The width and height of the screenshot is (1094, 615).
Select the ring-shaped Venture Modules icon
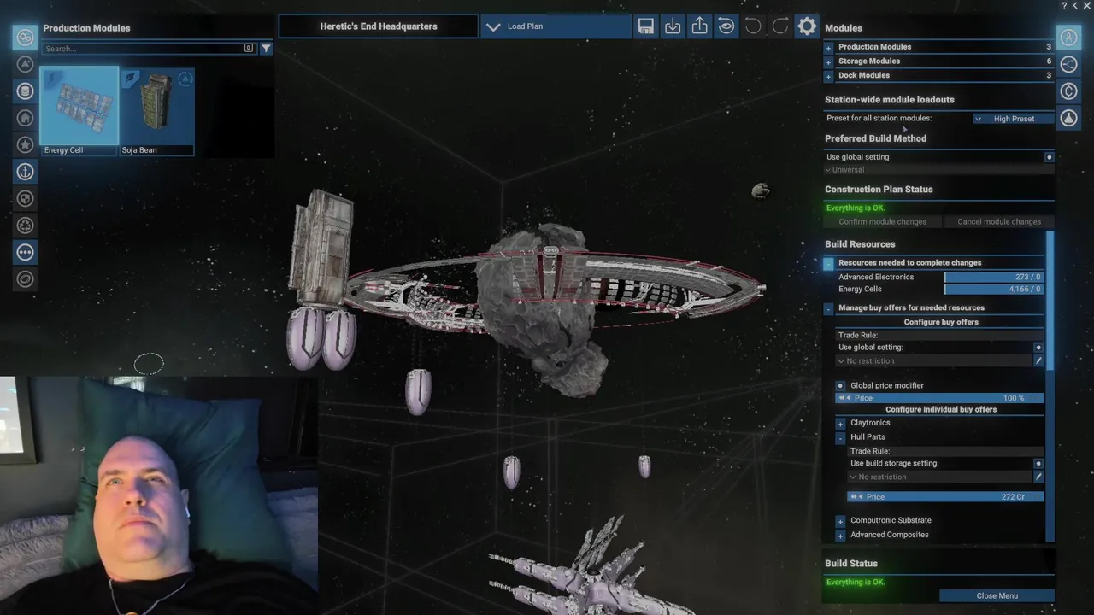coord(25,279)
